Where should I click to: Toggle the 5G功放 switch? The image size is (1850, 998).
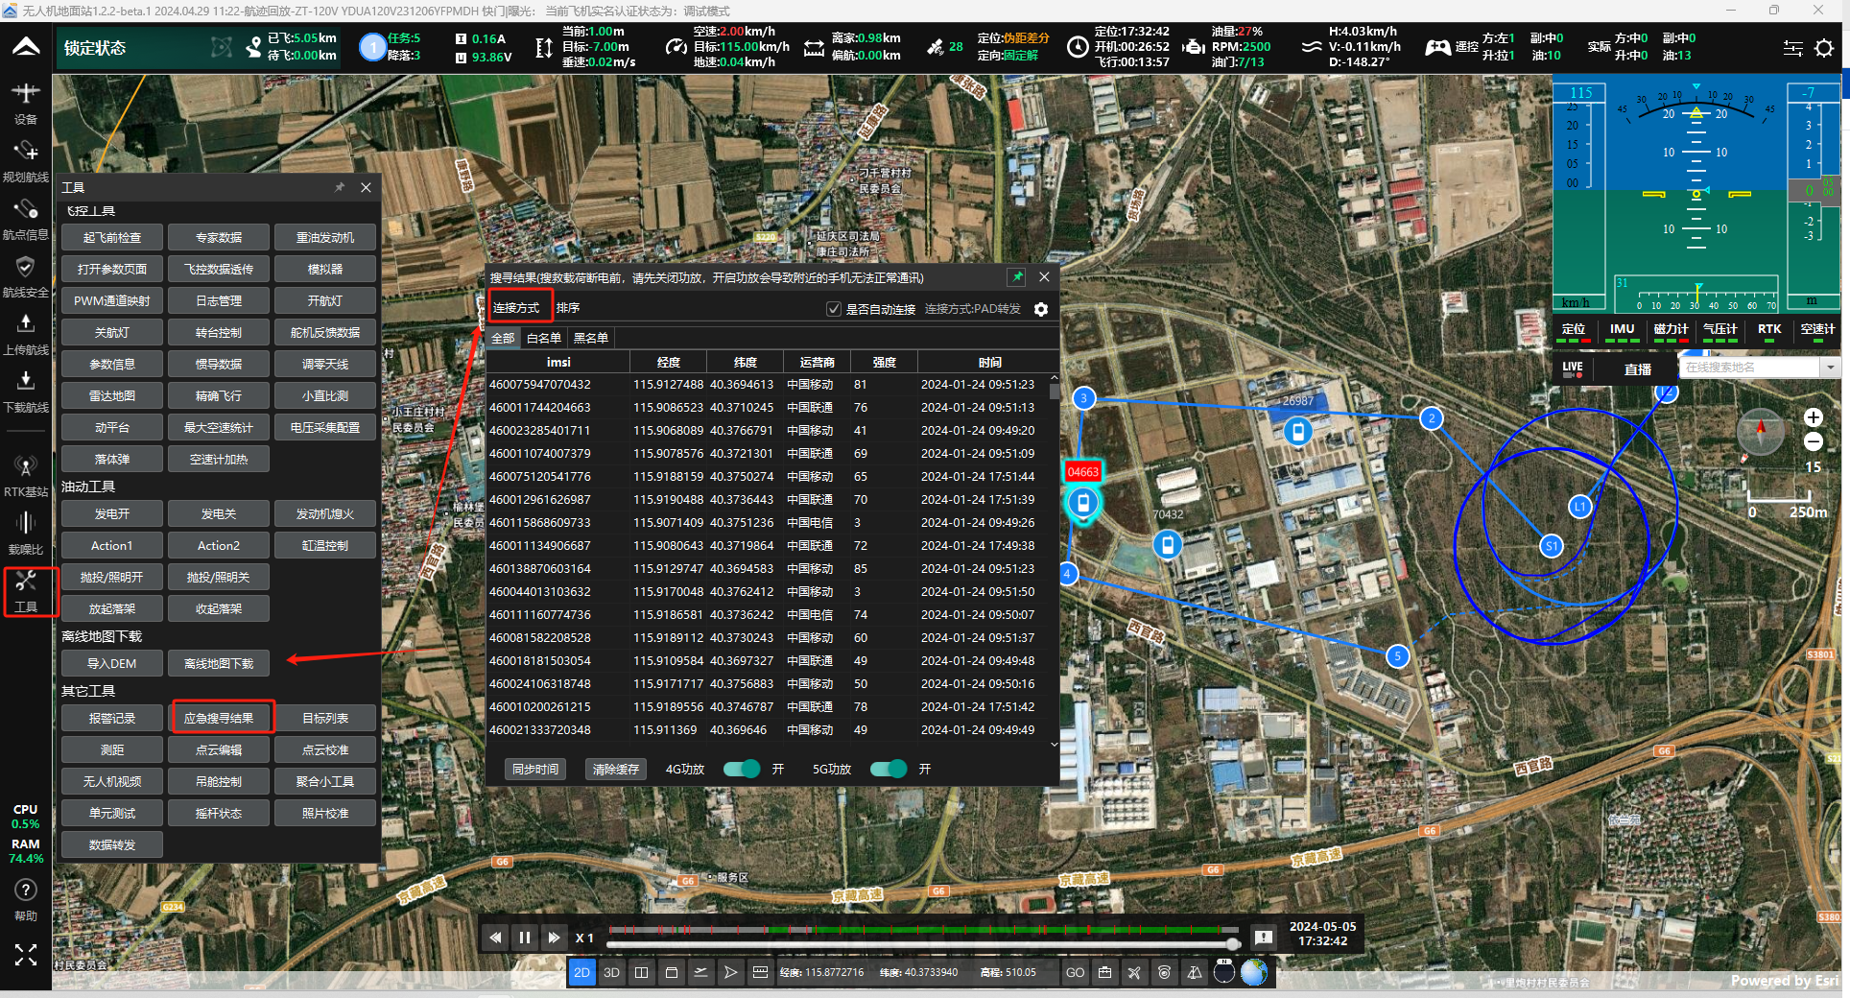coord(888,769)
